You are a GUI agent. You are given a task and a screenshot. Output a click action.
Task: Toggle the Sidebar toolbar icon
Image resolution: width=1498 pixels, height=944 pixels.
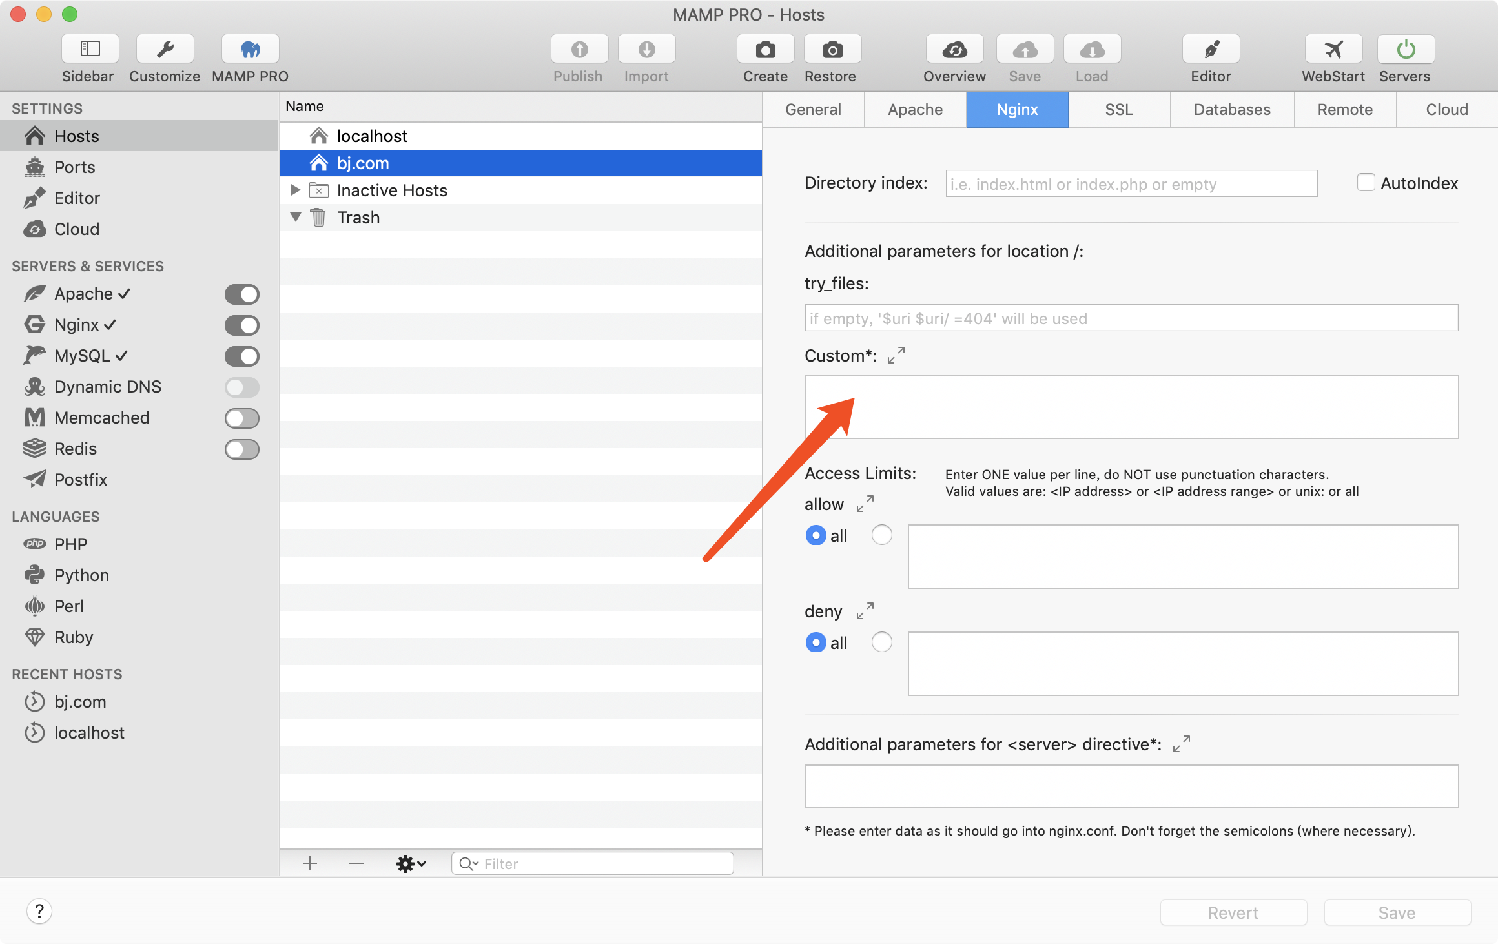[x=90, y=50]
